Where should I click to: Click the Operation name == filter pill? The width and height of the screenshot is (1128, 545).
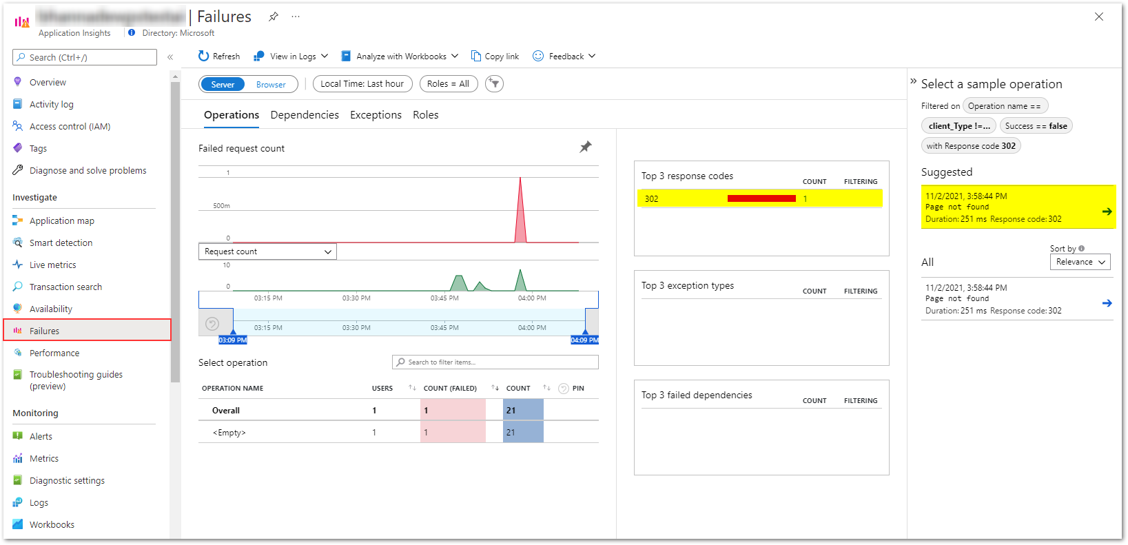1005,106
